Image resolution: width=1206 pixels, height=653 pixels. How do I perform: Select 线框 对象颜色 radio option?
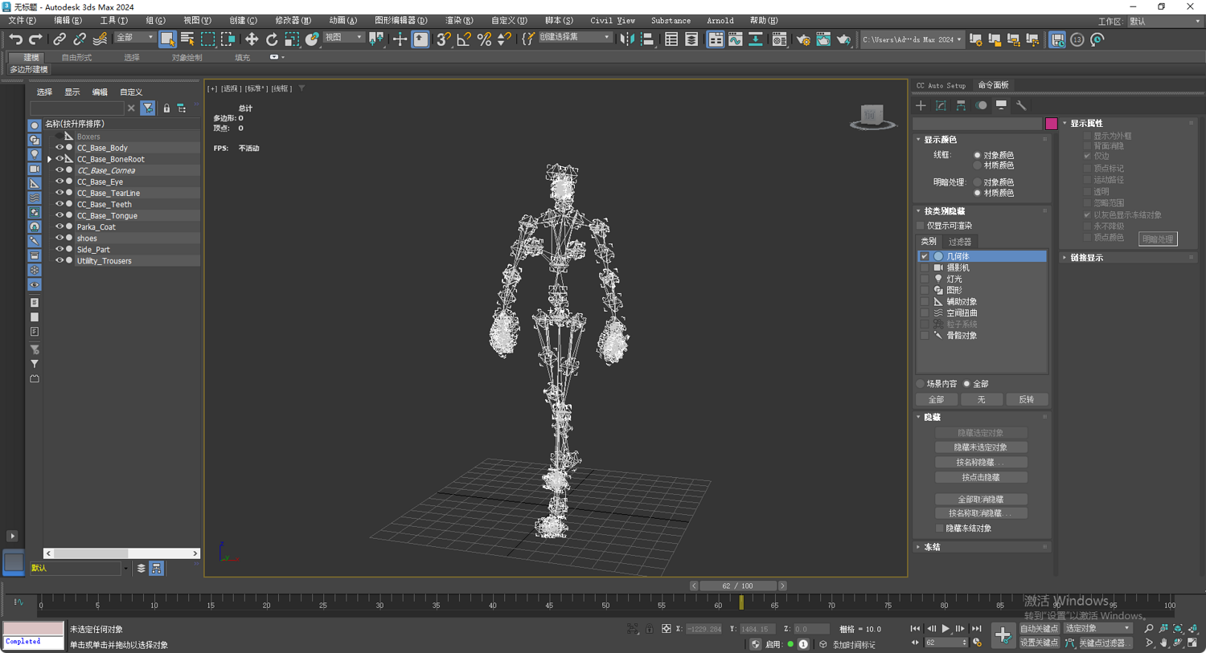[x=978, y=155]
